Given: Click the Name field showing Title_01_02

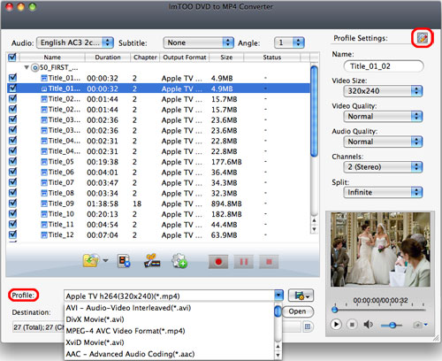Looking at the screenshot, I should [x=384, y=66].
